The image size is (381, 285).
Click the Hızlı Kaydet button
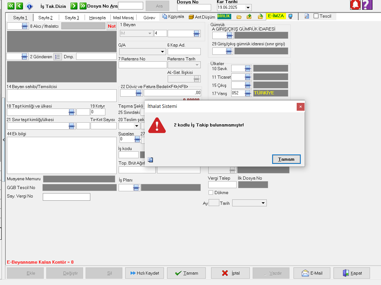[145, 273]
